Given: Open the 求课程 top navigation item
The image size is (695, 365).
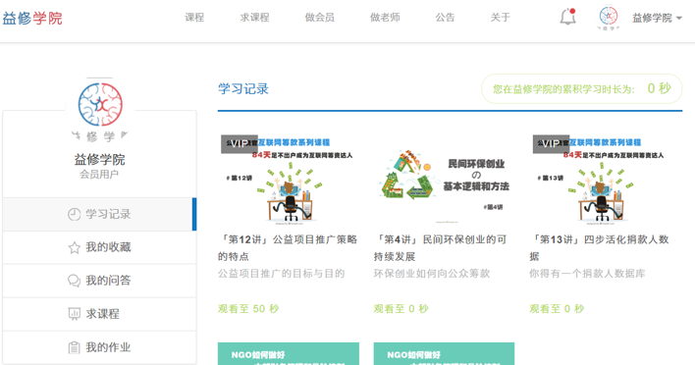Looking at the screenshot, I should [255, 18].
